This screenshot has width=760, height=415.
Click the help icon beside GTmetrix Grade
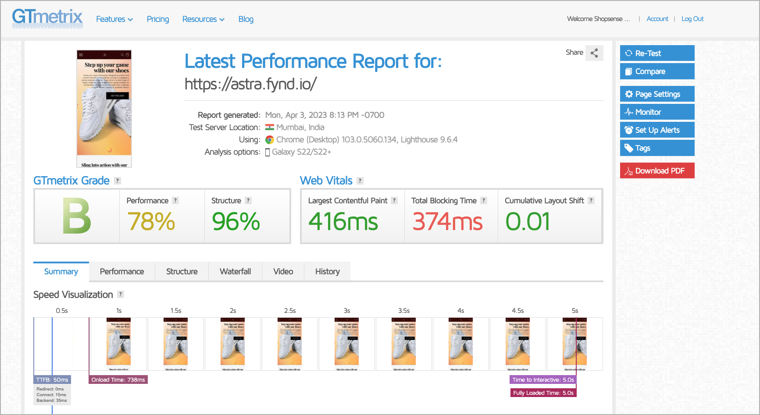(118, 181)
